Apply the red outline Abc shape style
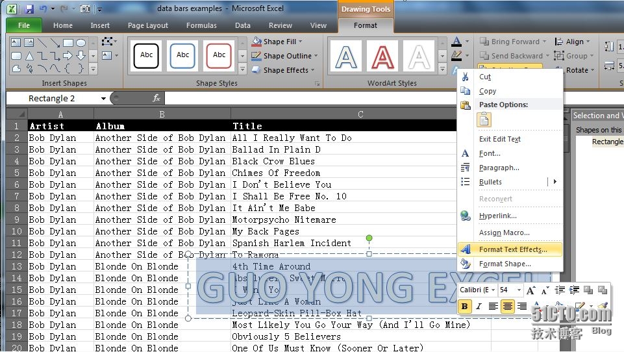The image size is (624, 352). pos(219,55)
